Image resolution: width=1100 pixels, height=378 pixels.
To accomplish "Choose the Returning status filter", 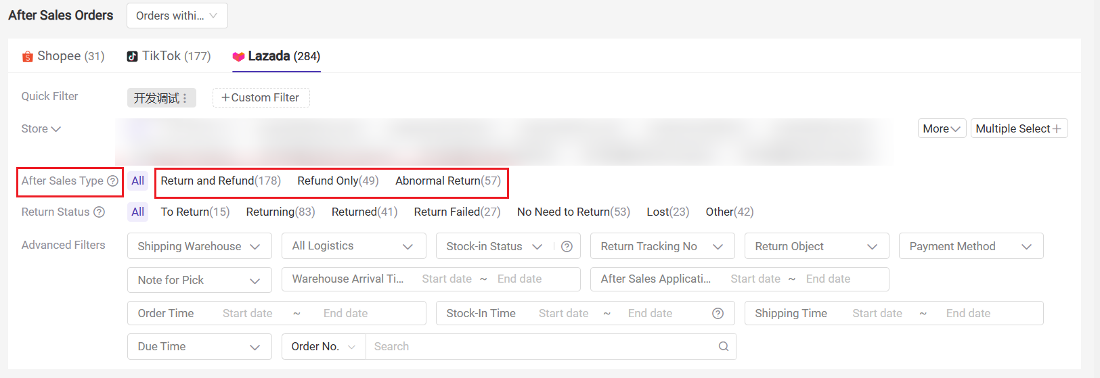I will [280, 212].
